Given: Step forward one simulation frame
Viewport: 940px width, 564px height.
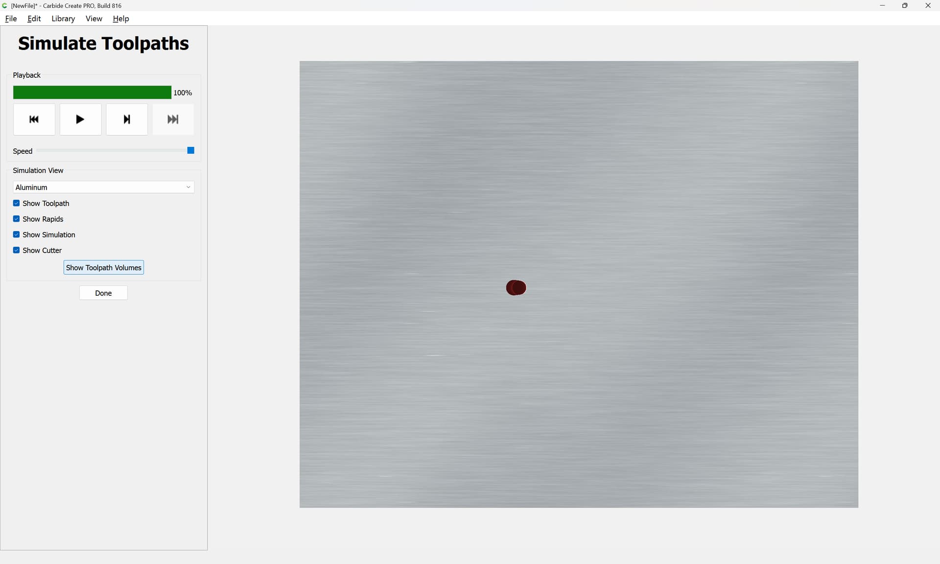Looking at the screenshot, I should coord(127,119).
